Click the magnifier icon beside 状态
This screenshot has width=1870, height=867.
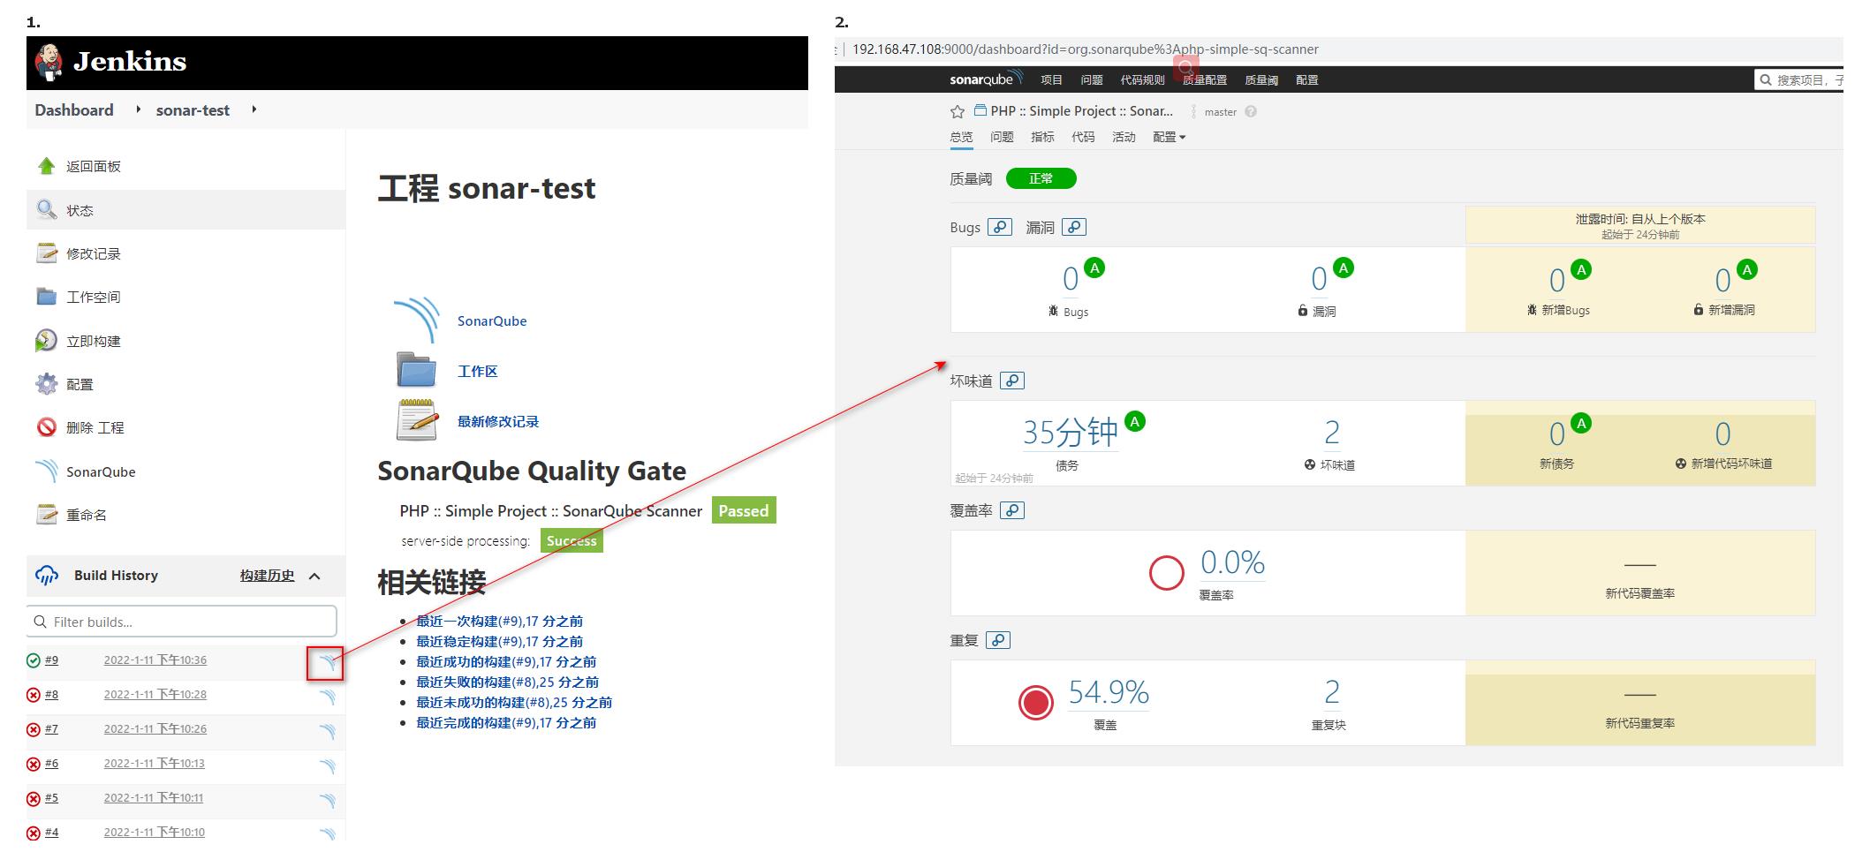click(46, 209)
